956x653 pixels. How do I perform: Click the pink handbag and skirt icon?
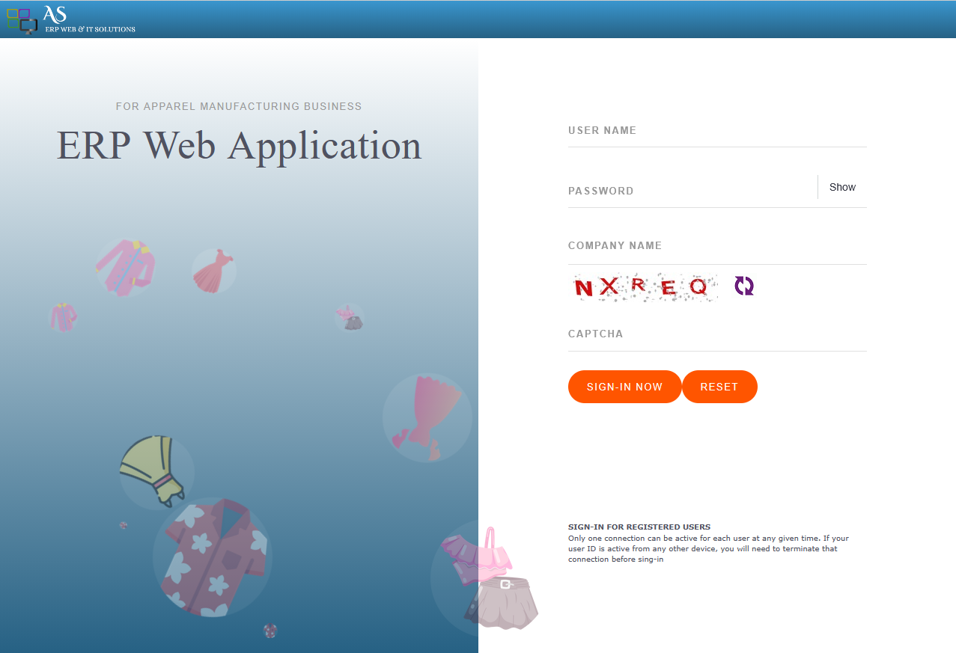(490, 577)
